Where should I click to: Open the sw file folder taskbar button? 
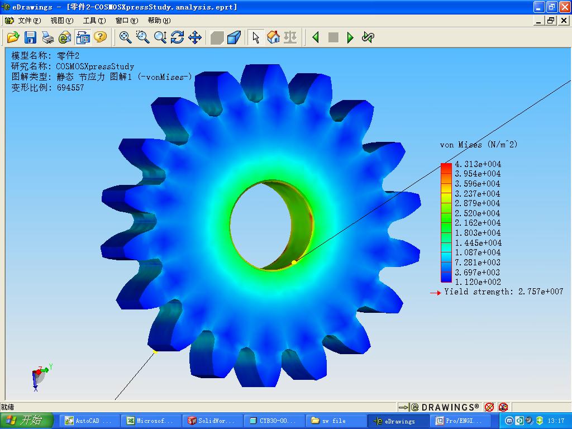pos(336,421)
